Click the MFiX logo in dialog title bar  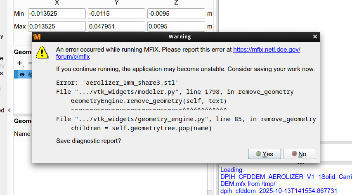[x=37, y=37]
